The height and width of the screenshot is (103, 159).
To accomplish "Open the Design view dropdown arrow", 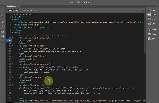I will click(x=92, y=2).
